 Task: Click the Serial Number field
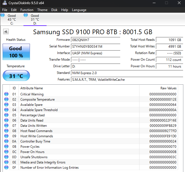pos(95,46)
